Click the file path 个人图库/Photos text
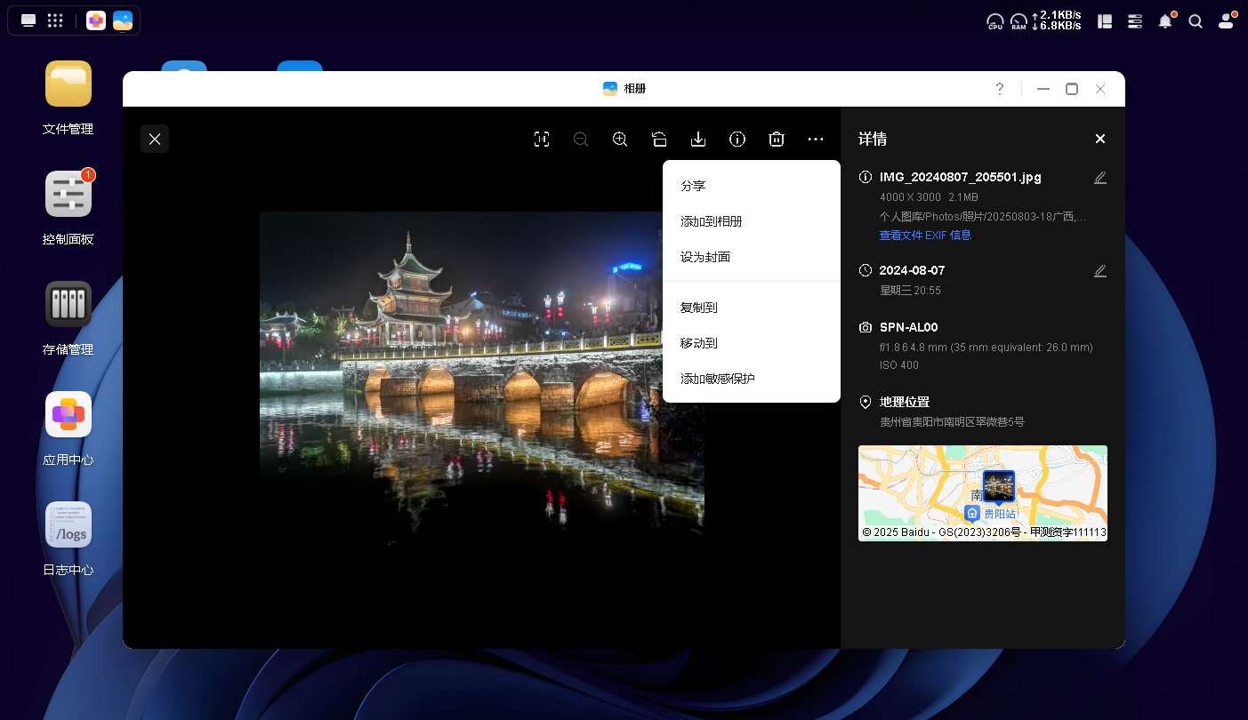 pyautogui.click(x=983, y=216)
